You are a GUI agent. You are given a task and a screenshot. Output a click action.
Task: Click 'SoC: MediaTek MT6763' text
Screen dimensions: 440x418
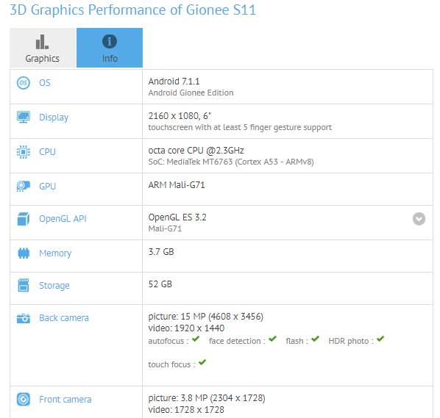pos(191,162)
